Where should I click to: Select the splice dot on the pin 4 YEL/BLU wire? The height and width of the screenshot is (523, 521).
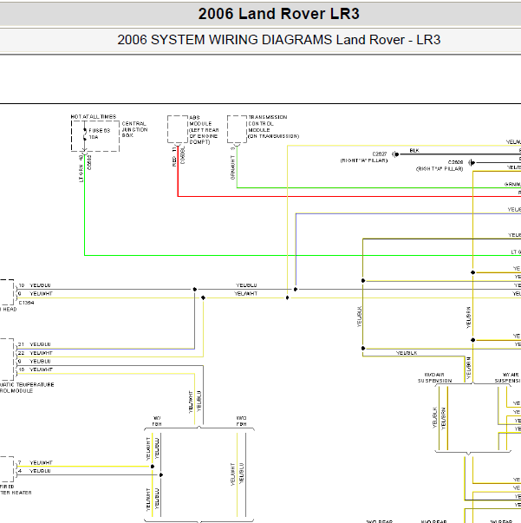(161, 474)
